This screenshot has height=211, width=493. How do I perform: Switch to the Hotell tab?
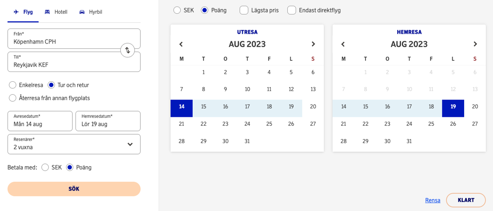(56, 12)
